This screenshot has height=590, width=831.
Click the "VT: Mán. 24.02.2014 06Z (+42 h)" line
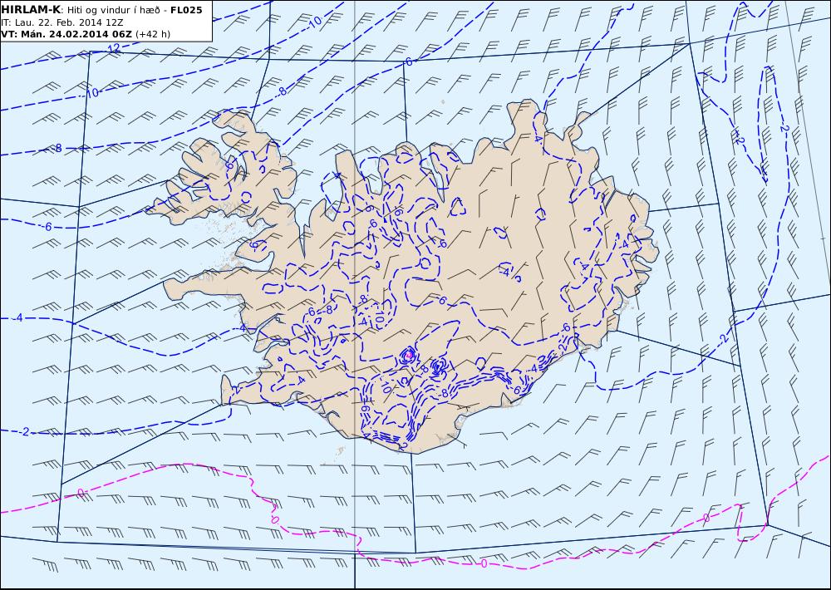pos(86,34)
